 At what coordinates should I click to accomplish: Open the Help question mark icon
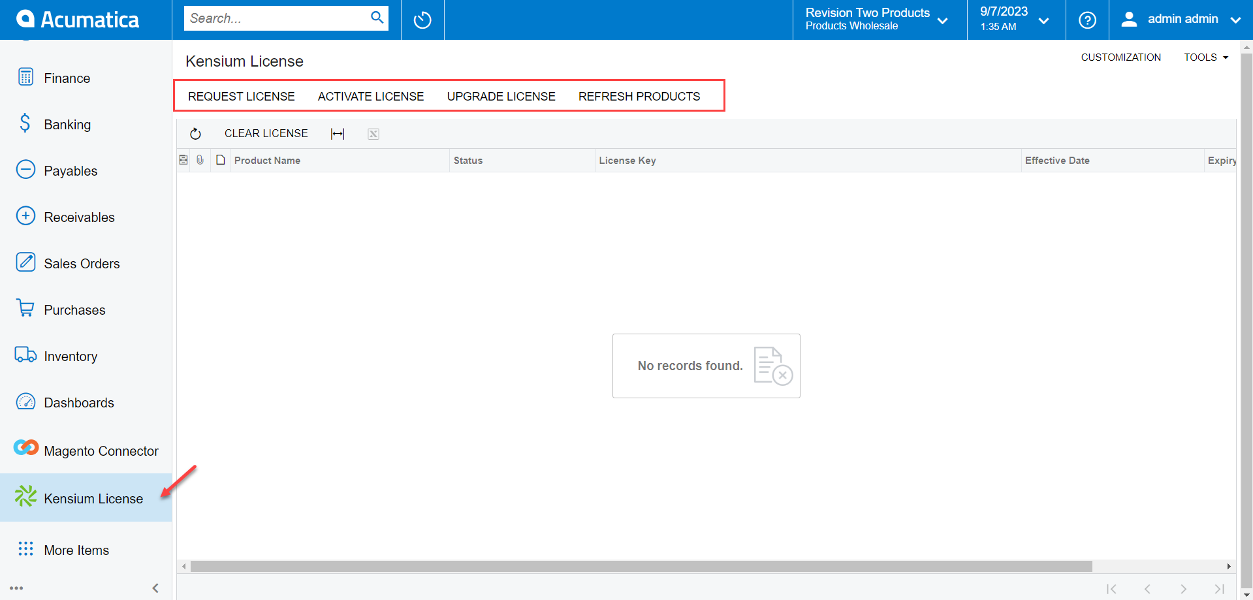pos(1086,20)
